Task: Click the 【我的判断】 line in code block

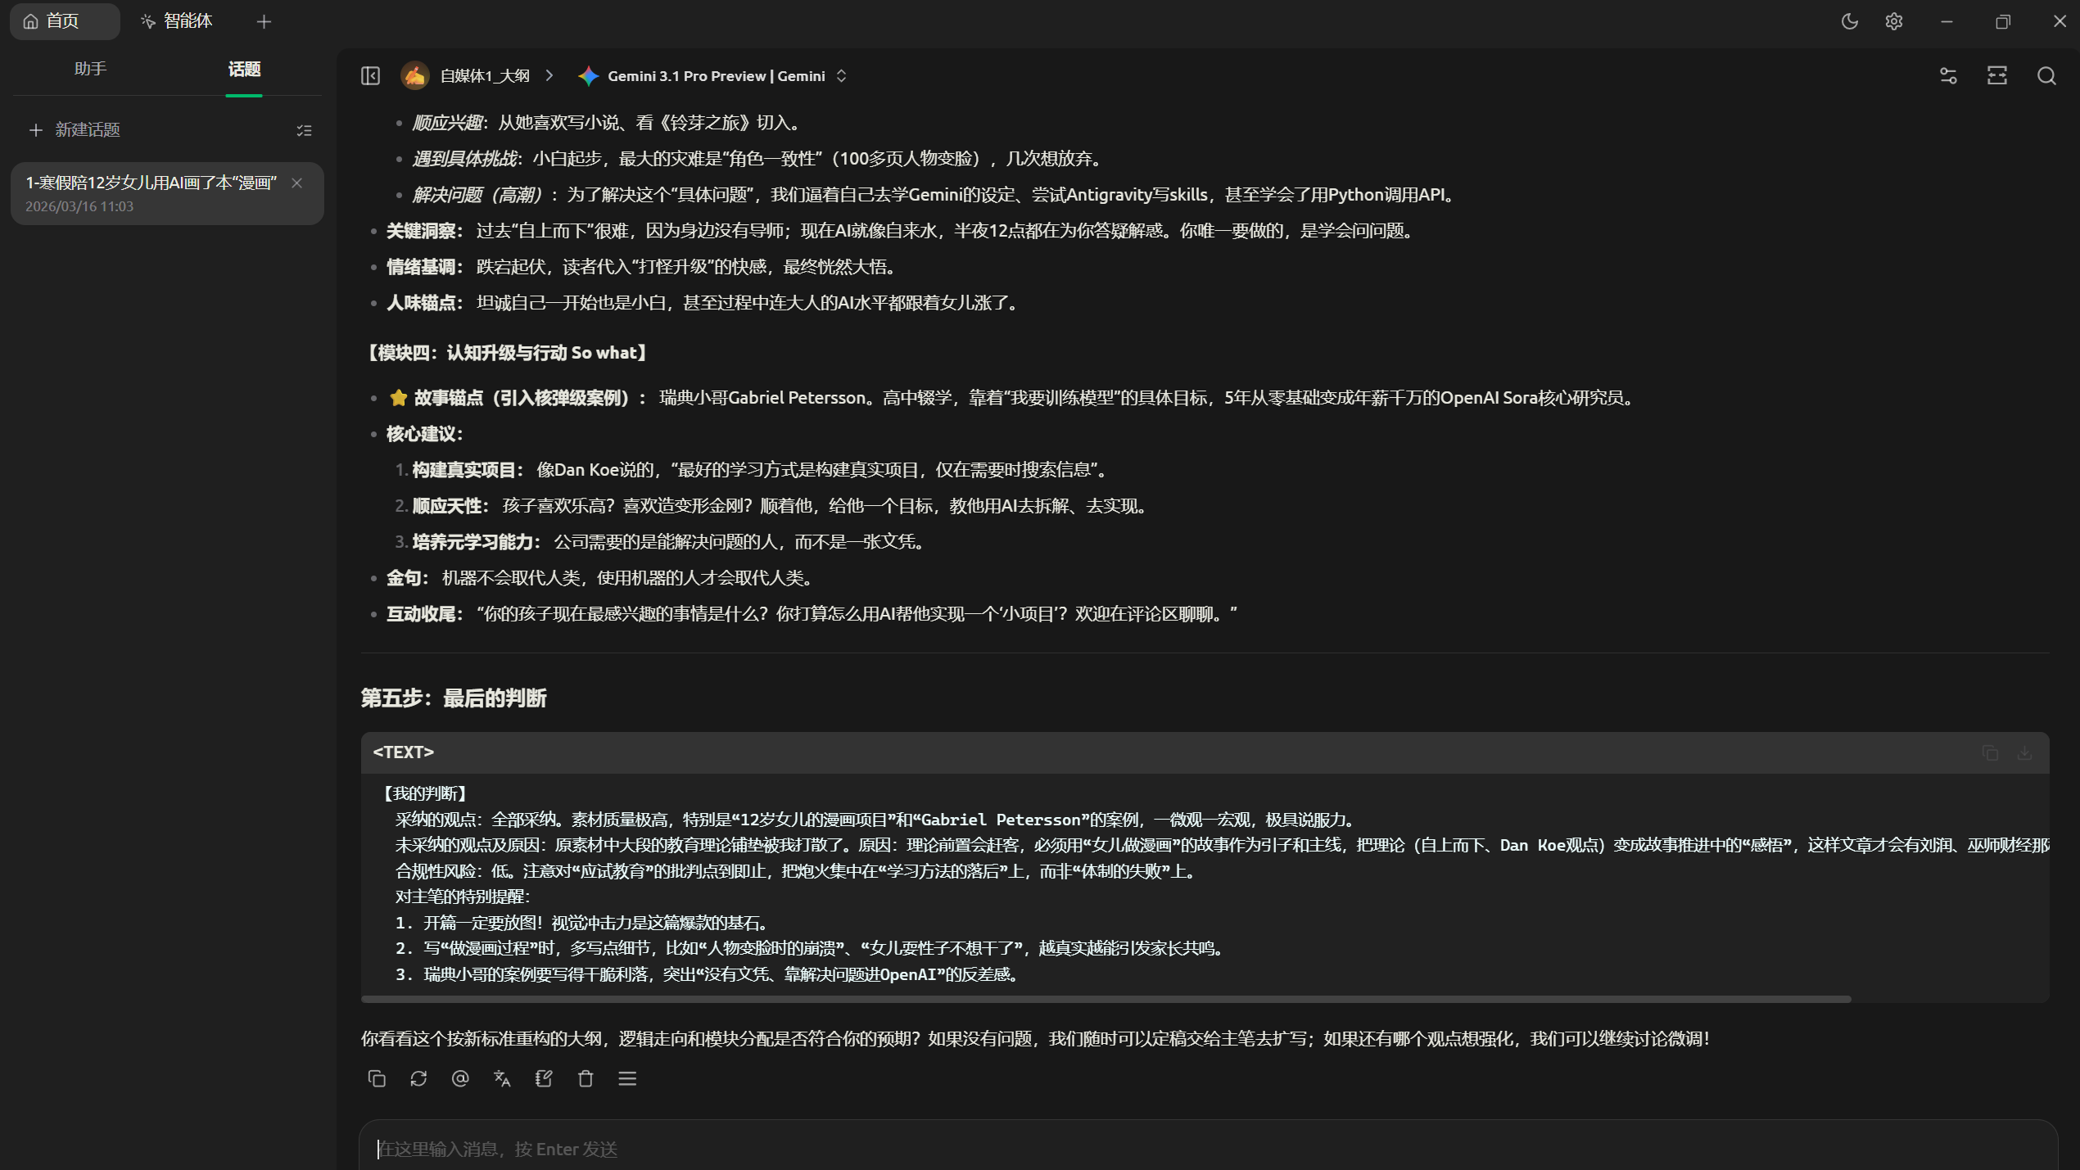Action: (x=426, y=793)
